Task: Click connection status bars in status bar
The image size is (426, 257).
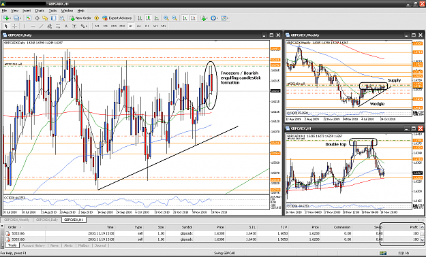Action: pyautogui.click(x=384, y=253)
